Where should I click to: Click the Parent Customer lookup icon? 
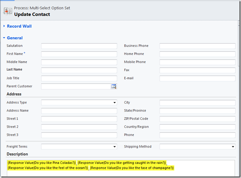coord(113,87)
